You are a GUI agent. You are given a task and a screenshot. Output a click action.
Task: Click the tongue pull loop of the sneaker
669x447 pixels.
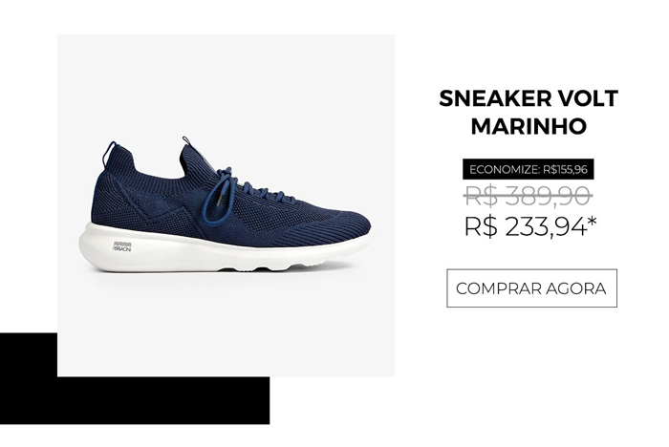186,140
